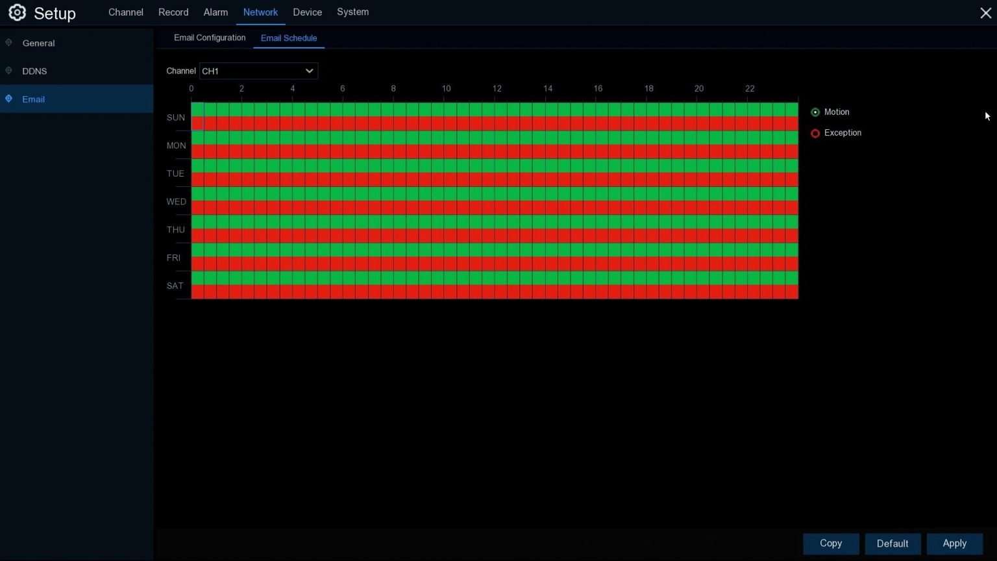
Task: Click the MON row label
Action: 176,145
